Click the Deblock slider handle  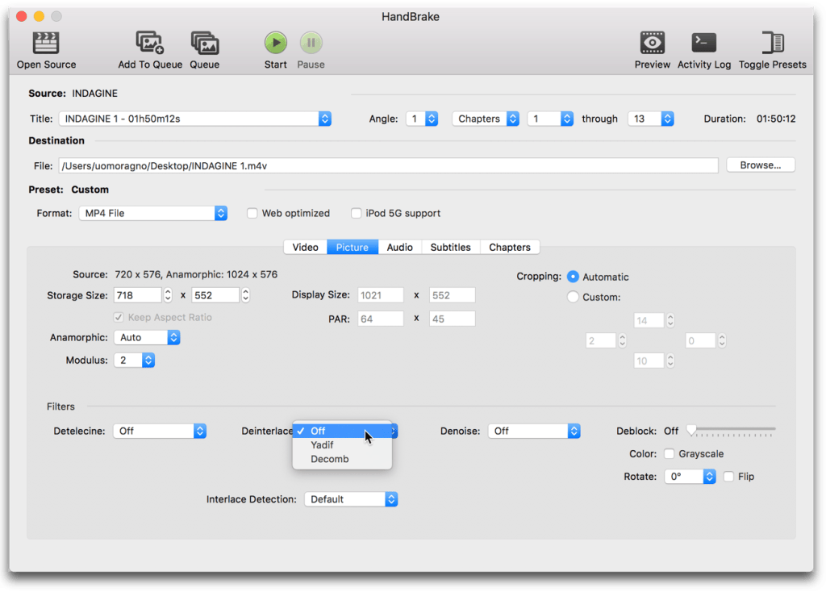(691, 431)
